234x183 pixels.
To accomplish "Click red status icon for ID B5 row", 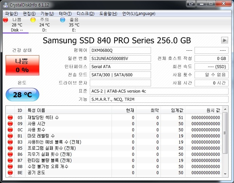I will click(10, 148).
